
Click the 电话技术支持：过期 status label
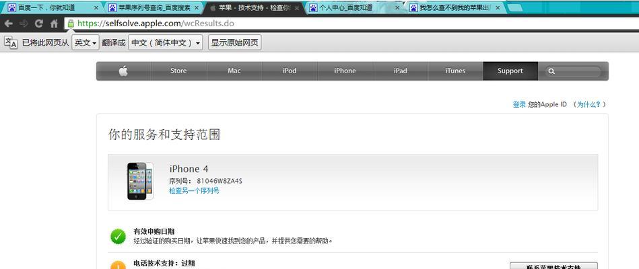tap(164, 264)
